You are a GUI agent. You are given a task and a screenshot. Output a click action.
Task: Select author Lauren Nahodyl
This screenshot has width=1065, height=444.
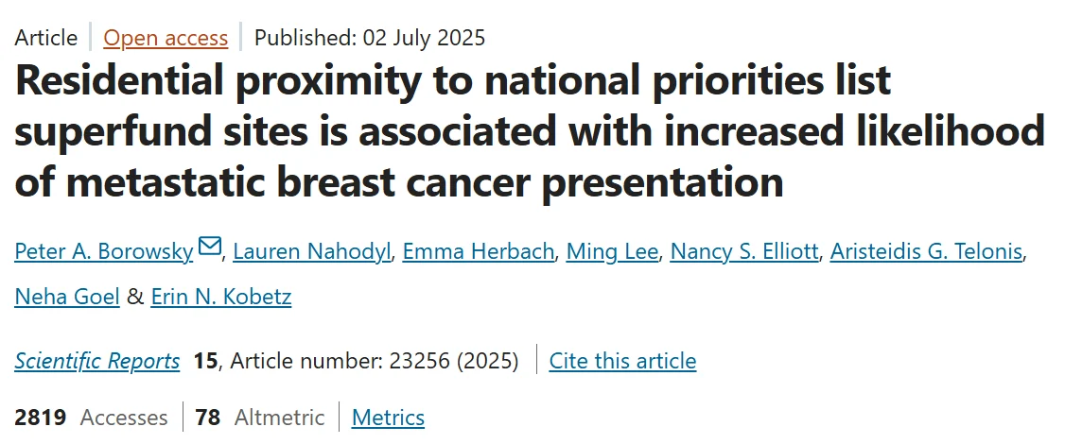coord(310,251)
